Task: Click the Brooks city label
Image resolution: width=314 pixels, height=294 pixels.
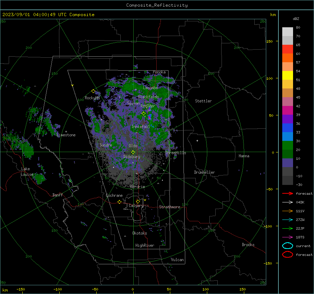Action: pos(248,245)
